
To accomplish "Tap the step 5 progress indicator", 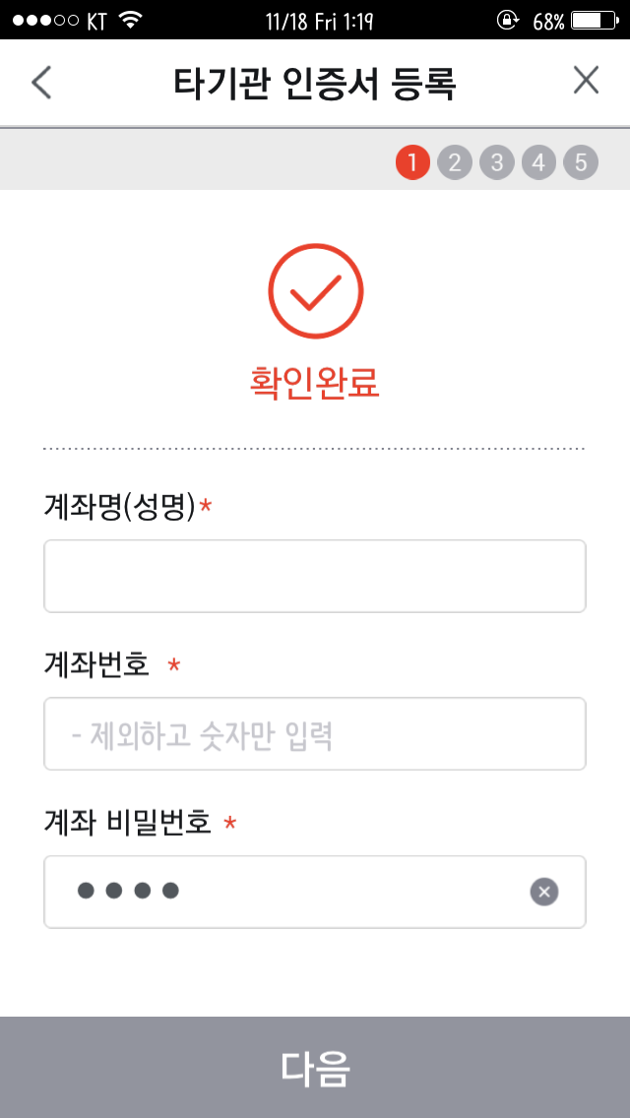I will [x=581, y=162].
